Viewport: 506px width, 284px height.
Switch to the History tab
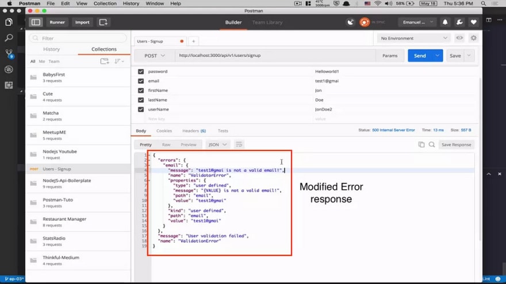point(52,49)
